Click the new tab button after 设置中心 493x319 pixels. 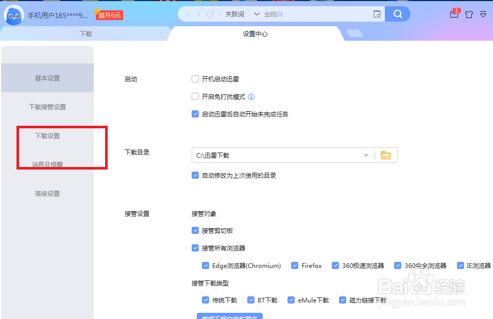354,33
